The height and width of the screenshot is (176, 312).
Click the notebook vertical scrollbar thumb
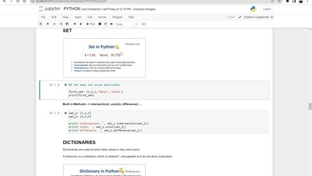pyautogui.click(x=310, y=107)
